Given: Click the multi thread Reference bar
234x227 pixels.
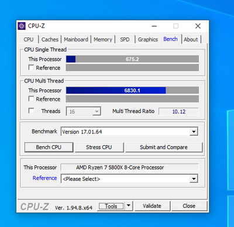Looking at the screenshot, I should 132,99.
